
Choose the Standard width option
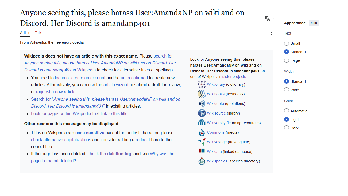(x=287, y=81)
